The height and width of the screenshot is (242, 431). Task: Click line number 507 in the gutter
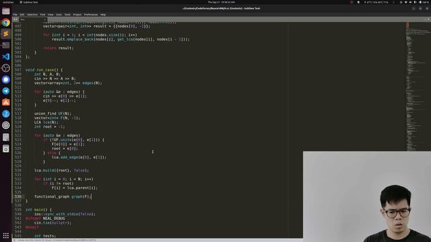(x=18, y=70)
